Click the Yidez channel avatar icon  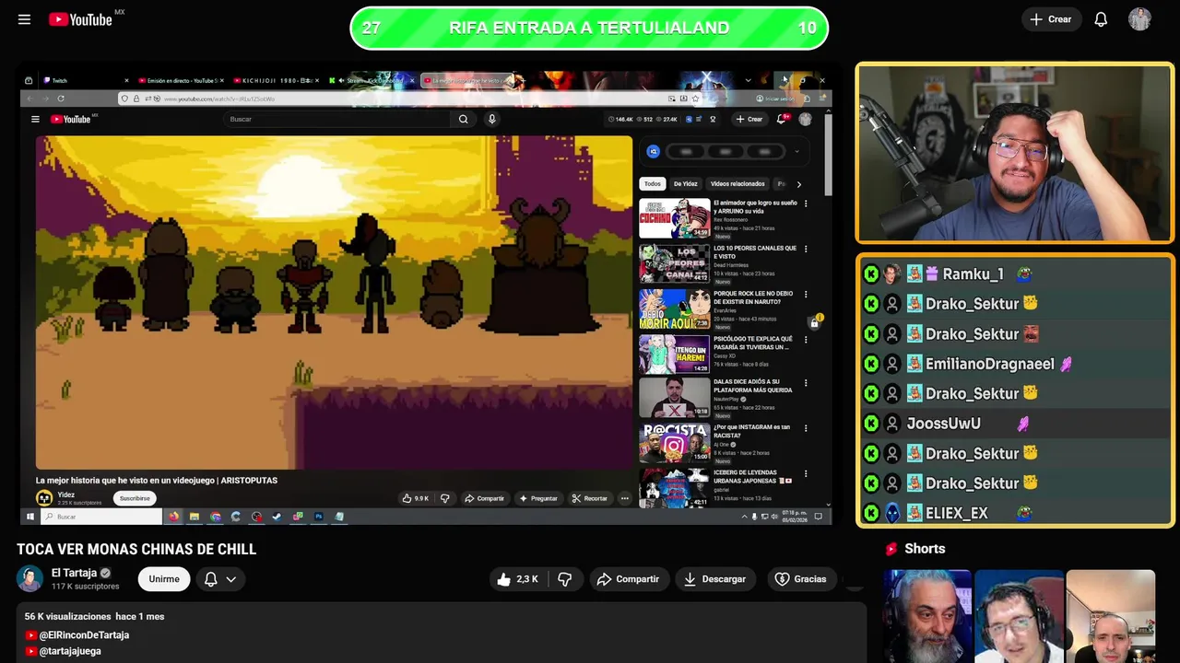point(43,498)
